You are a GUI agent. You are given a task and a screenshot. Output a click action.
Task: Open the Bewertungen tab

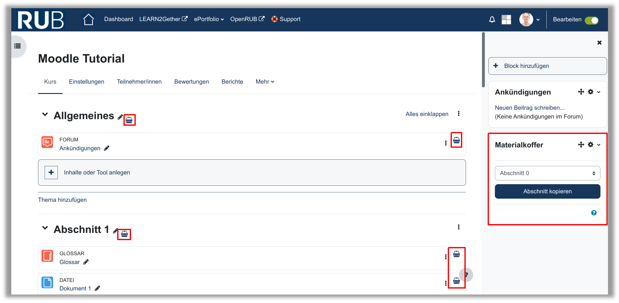(x=191, y=82)
